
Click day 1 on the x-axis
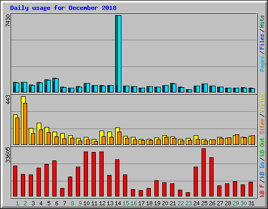pyautogui.click(x=17, y=203)
